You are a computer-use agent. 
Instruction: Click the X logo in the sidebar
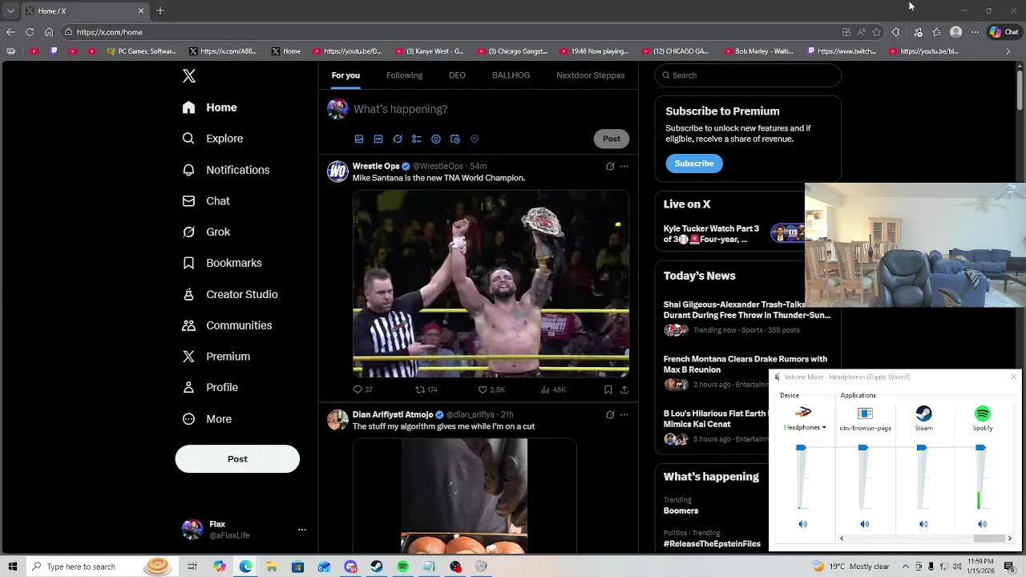pyautogui.click(x=189, y=76)
